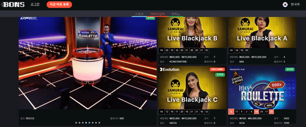306x127 pixels.
Task: Click the Pragmatic Play logo on Mega Roulette
Action: click(237, 69)
